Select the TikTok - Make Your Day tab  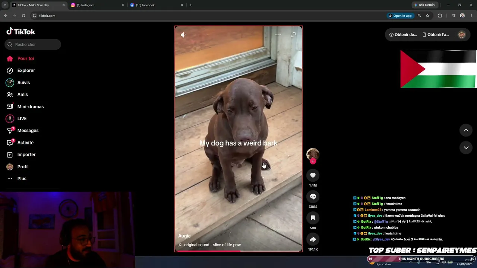click(38, 5)
